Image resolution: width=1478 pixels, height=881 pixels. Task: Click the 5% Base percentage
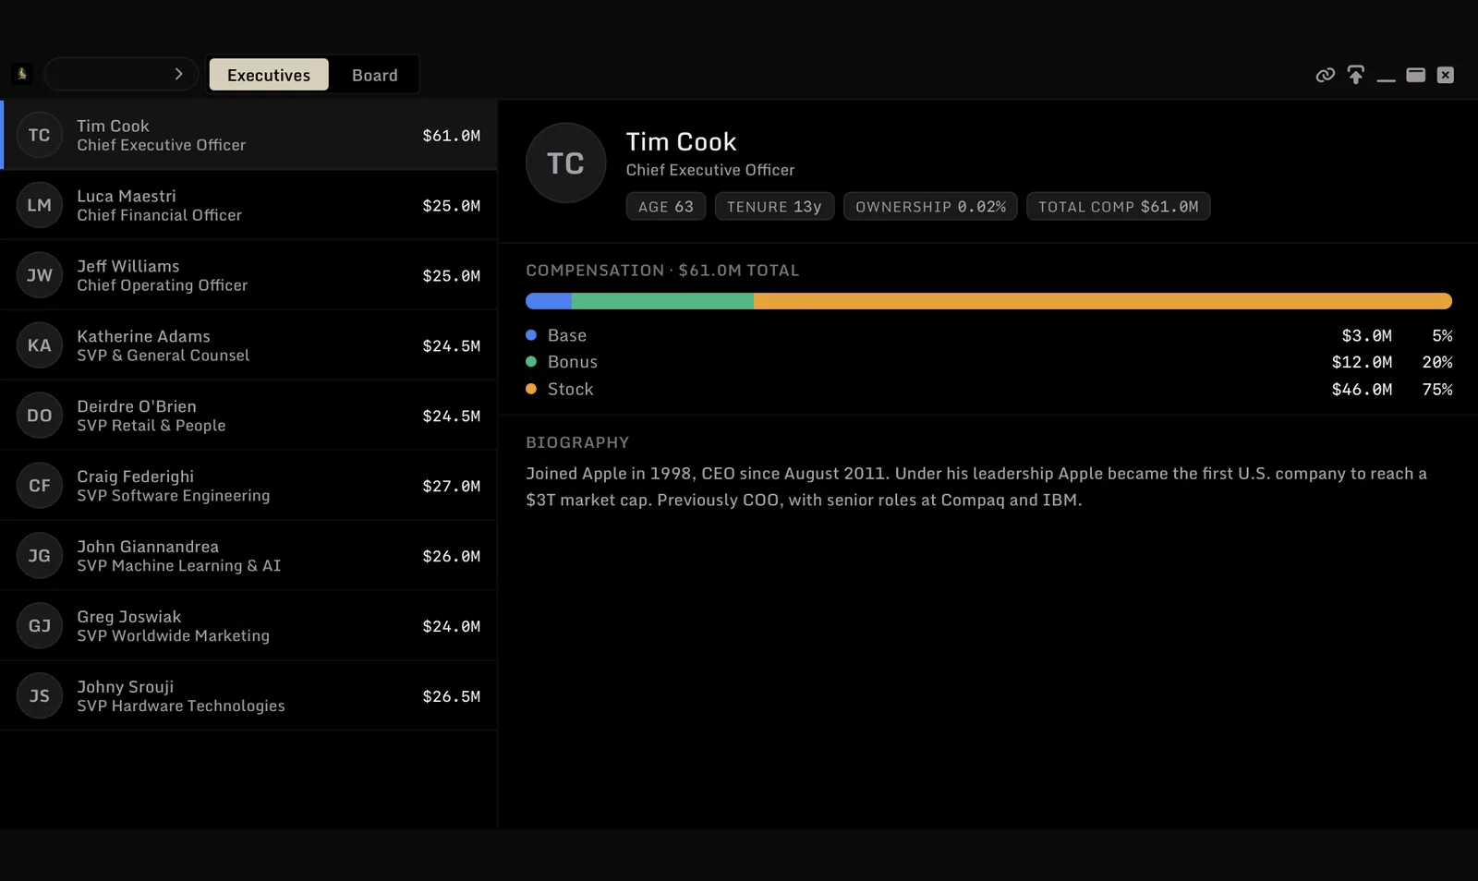(x=1442, y=335)
